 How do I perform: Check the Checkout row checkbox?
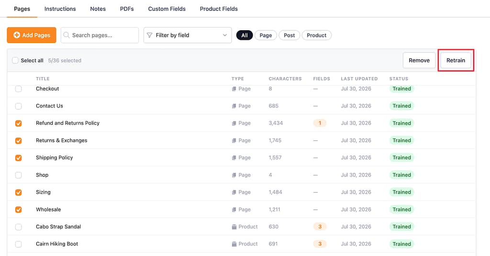(x=19, y=89)
